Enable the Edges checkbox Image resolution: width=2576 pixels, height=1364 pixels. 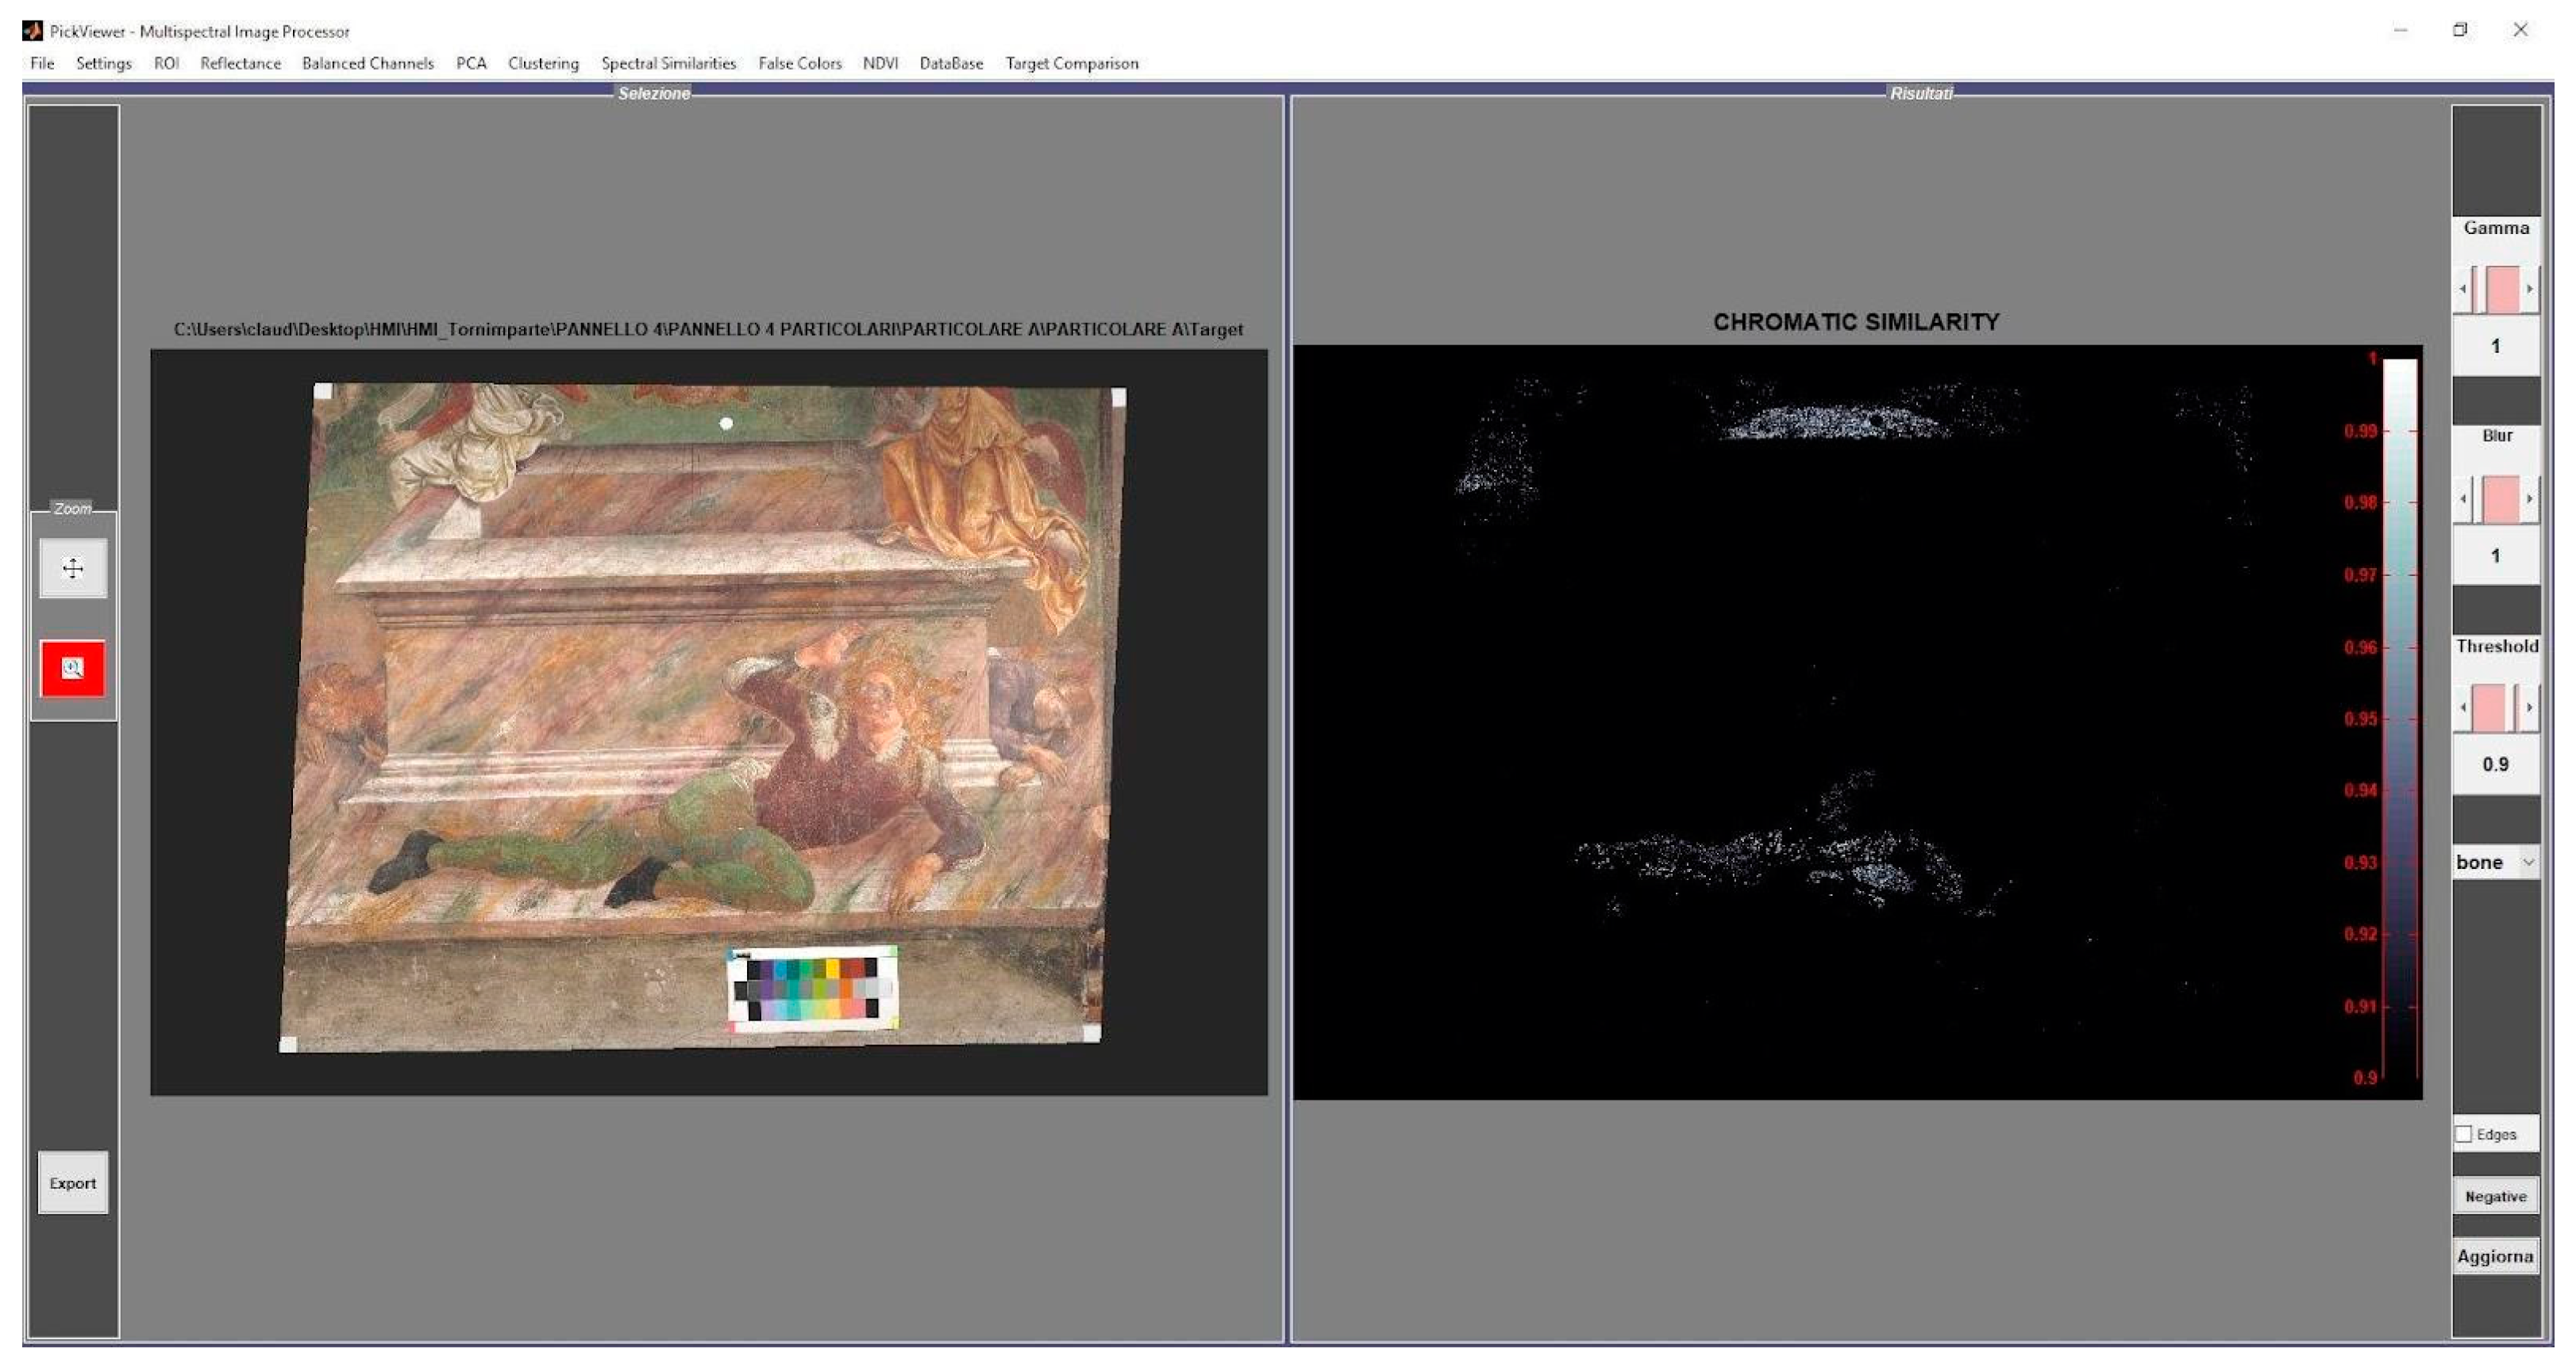pyautogui.click(x=2464, y=1134)
